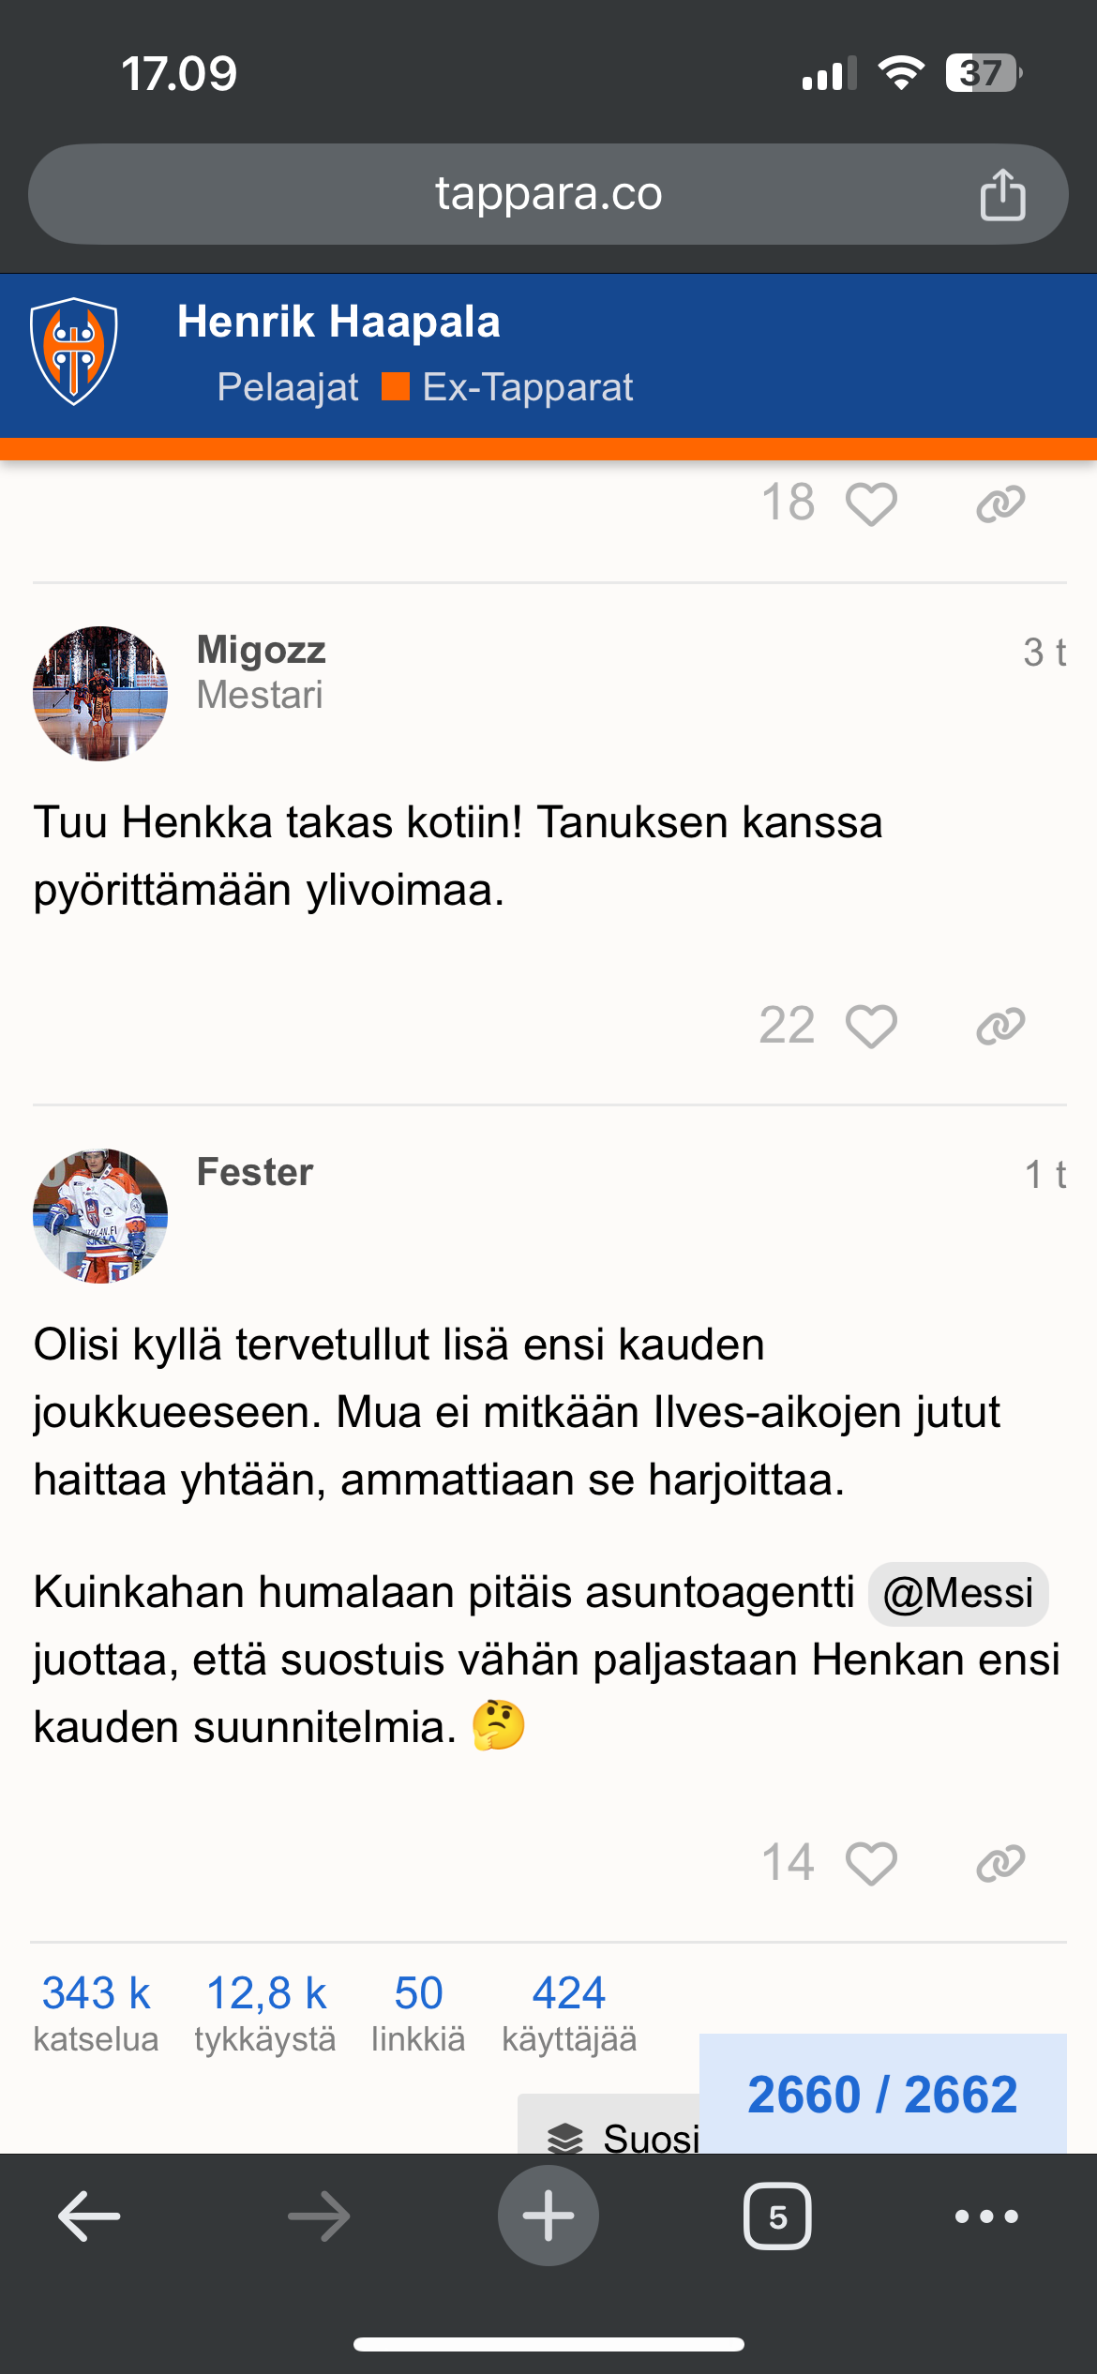Image resolution: width=1097 pixels, height=2374 pixels.
Task: Open the Ex-Tapparat subcategory
Action: click(x=527, y=387)
